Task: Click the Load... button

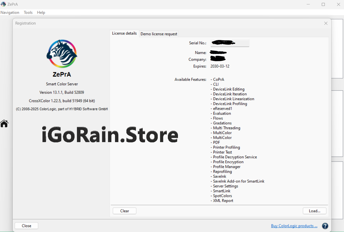Action: pos(314,211)
